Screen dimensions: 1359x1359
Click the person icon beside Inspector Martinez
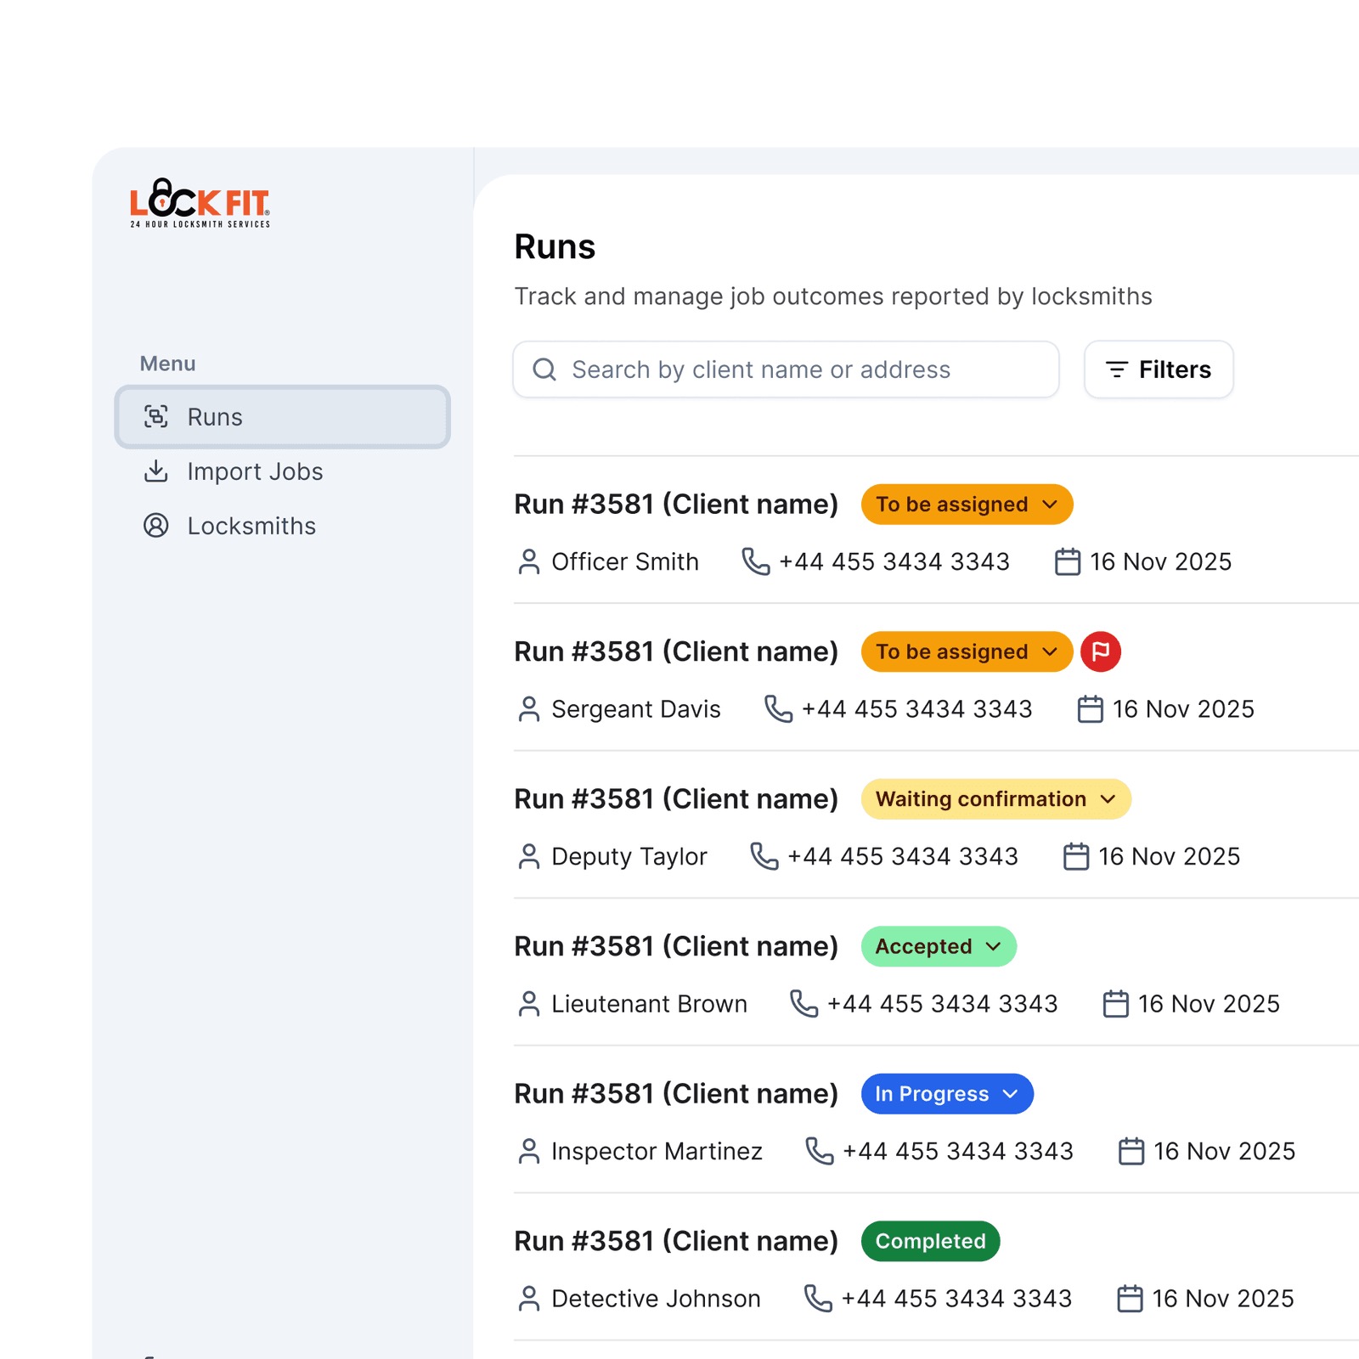point(529,1151)
